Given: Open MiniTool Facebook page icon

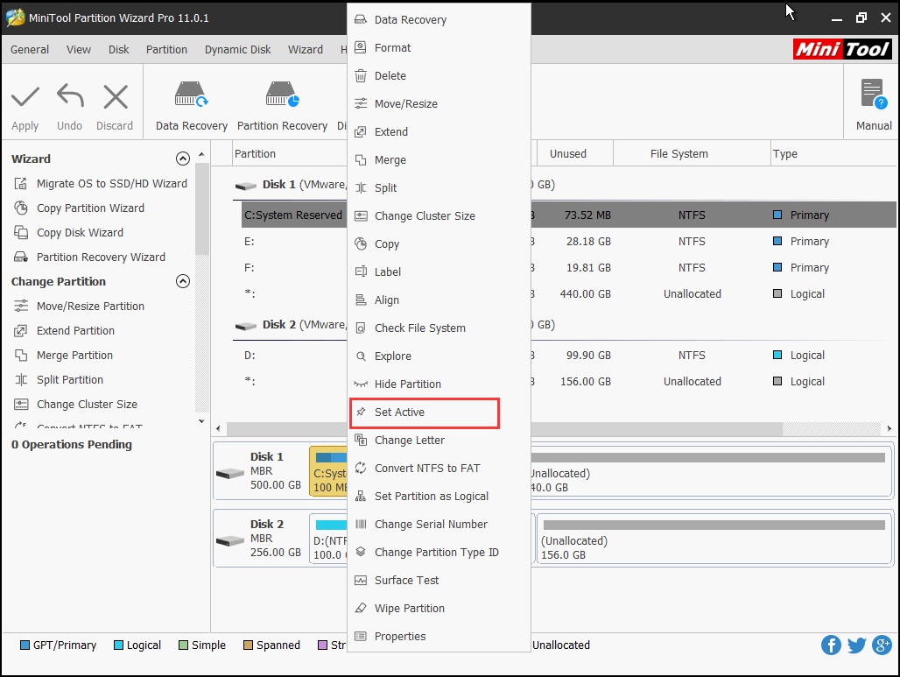Looking at the screenshot, I should [831, 645].
